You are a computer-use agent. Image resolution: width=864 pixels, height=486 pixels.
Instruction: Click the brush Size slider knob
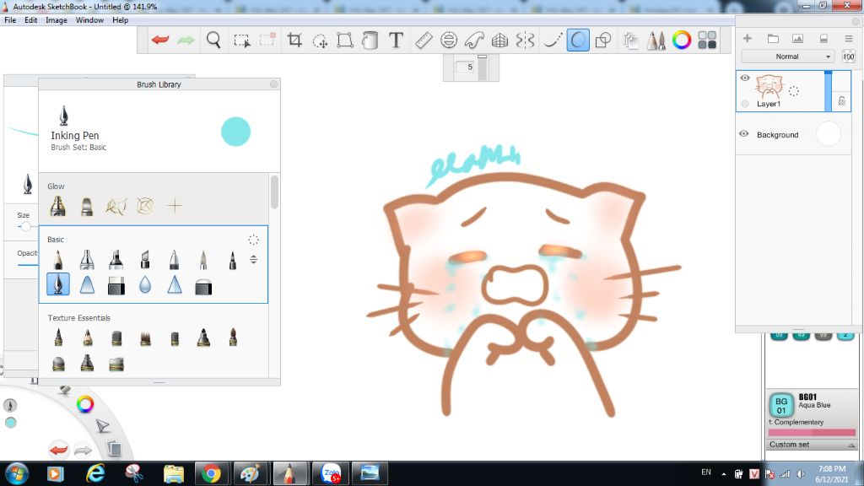coord(25,226)
